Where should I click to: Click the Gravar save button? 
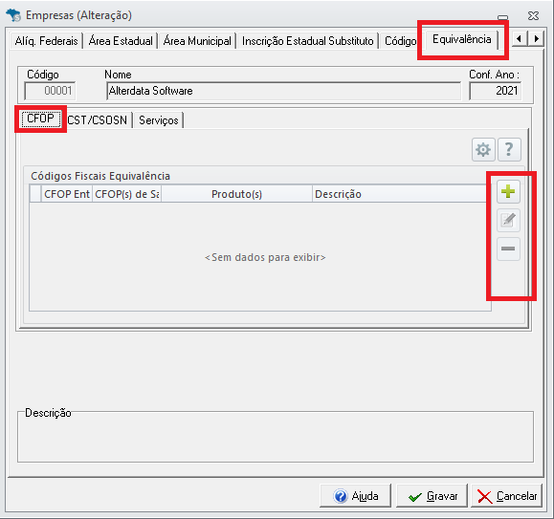tap(432, 496)
